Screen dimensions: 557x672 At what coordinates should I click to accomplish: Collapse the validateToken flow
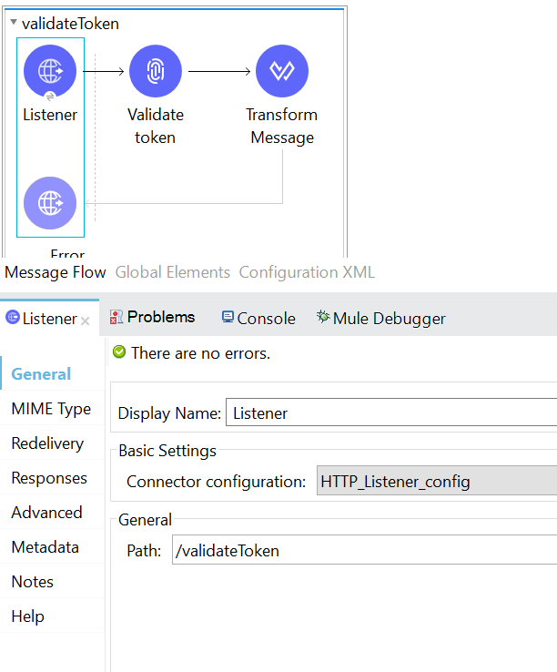[x=14, y=22]
